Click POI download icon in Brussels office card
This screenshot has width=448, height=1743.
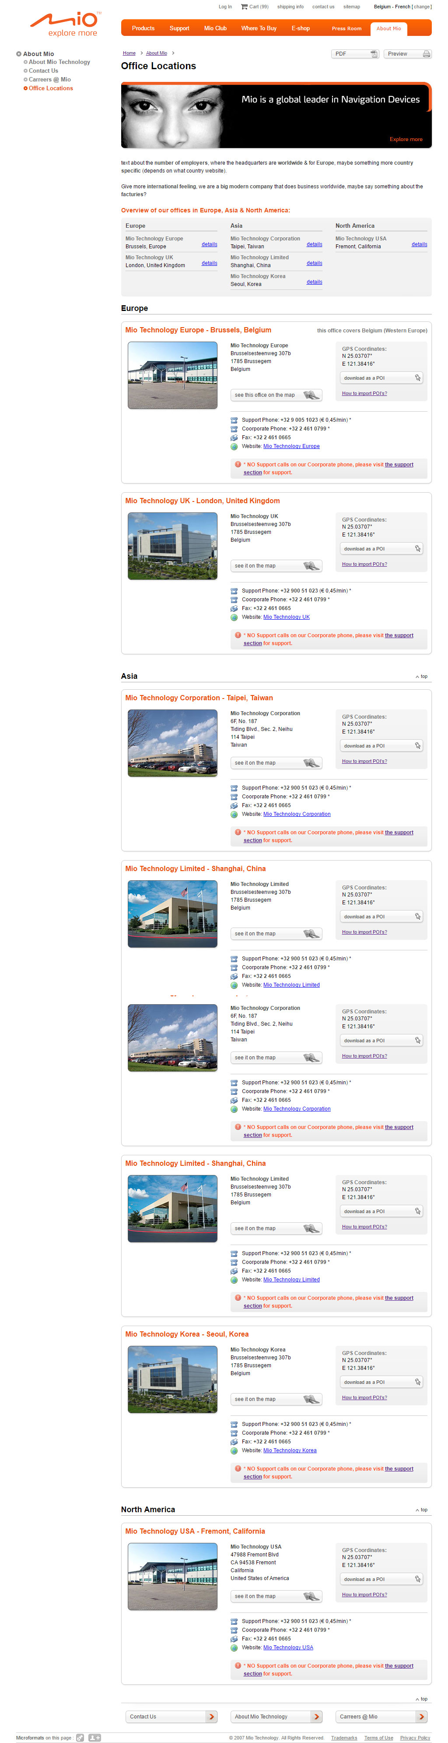coord(417,378)
